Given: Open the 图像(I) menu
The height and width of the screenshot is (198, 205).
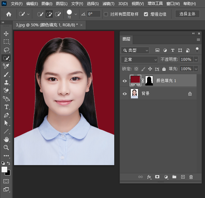Looking at the screenshot, I should [47, 4].
